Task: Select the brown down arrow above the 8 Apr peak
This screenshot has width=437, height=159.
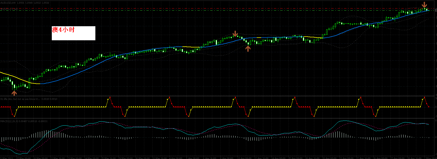Action: (x=235, y=34)
